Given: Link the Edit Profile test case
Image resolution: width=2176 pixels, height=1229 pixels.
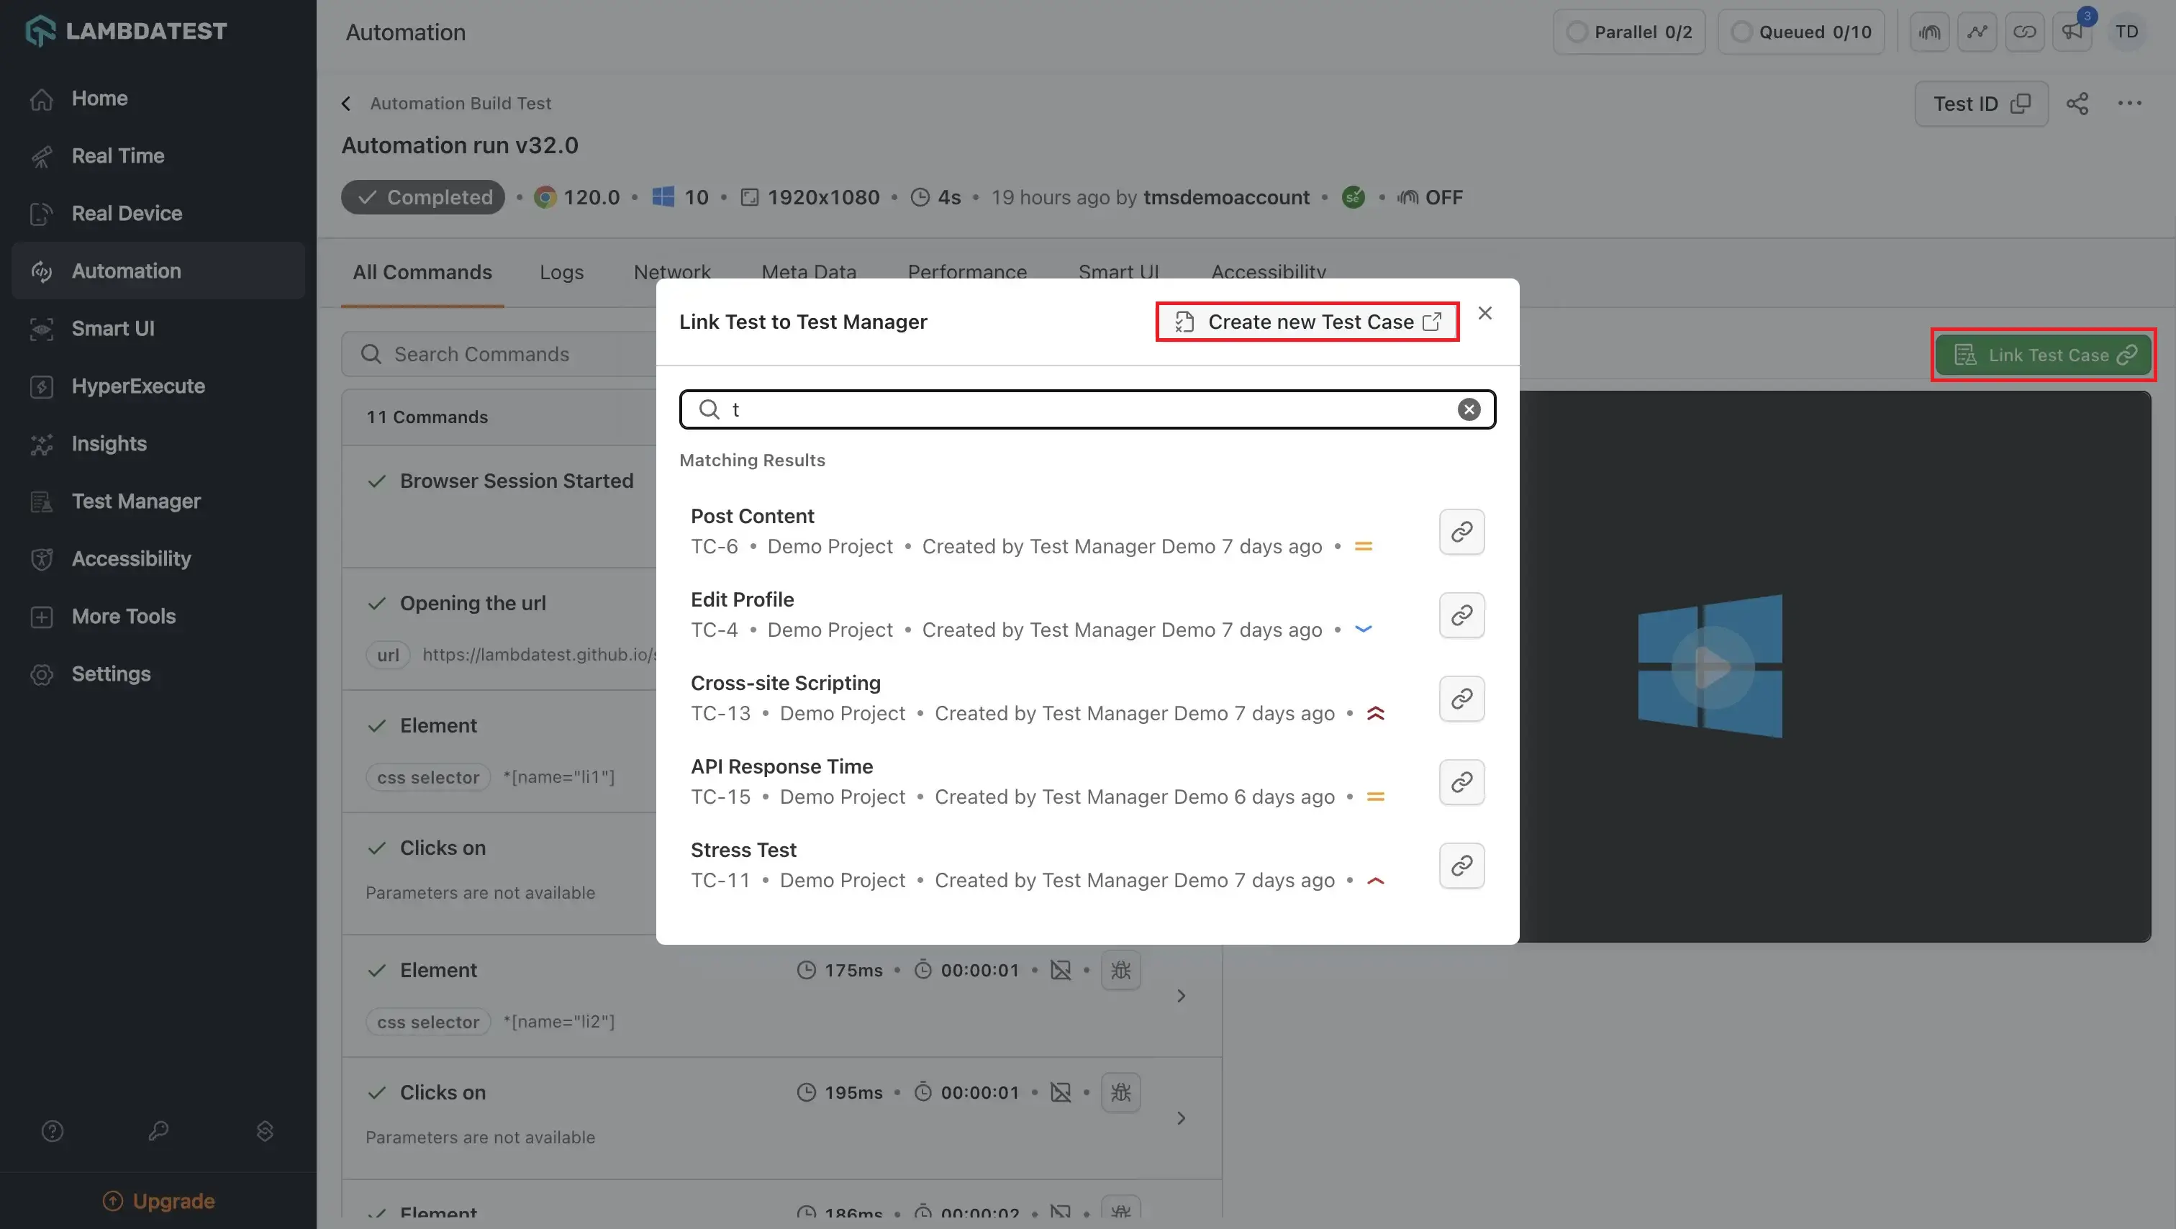Looking at the screenshot, I should click(1461, 615).
